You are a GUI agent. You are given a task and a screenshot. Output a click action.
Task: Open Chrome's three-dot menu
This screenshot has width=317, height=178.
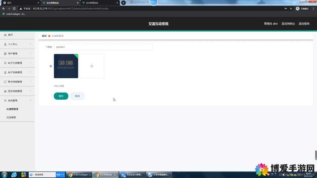click(x=313, y=9)
